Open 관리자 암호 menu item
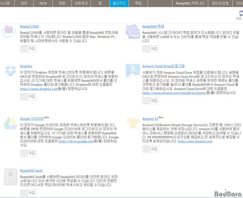The height and width of the screenshot is (198, 243). click(220, 3)
